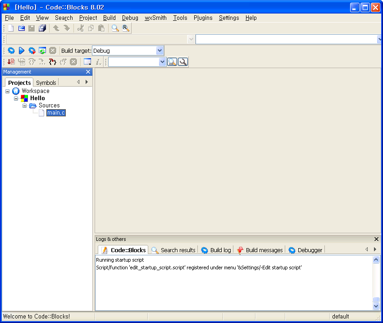Click the log panel scrollbar down arrow
This screenshot has height=323, width=383.
(x=376, y=306)
